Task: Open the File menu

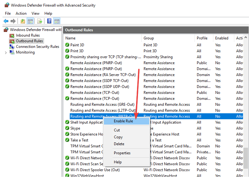Action: (8, 13)
